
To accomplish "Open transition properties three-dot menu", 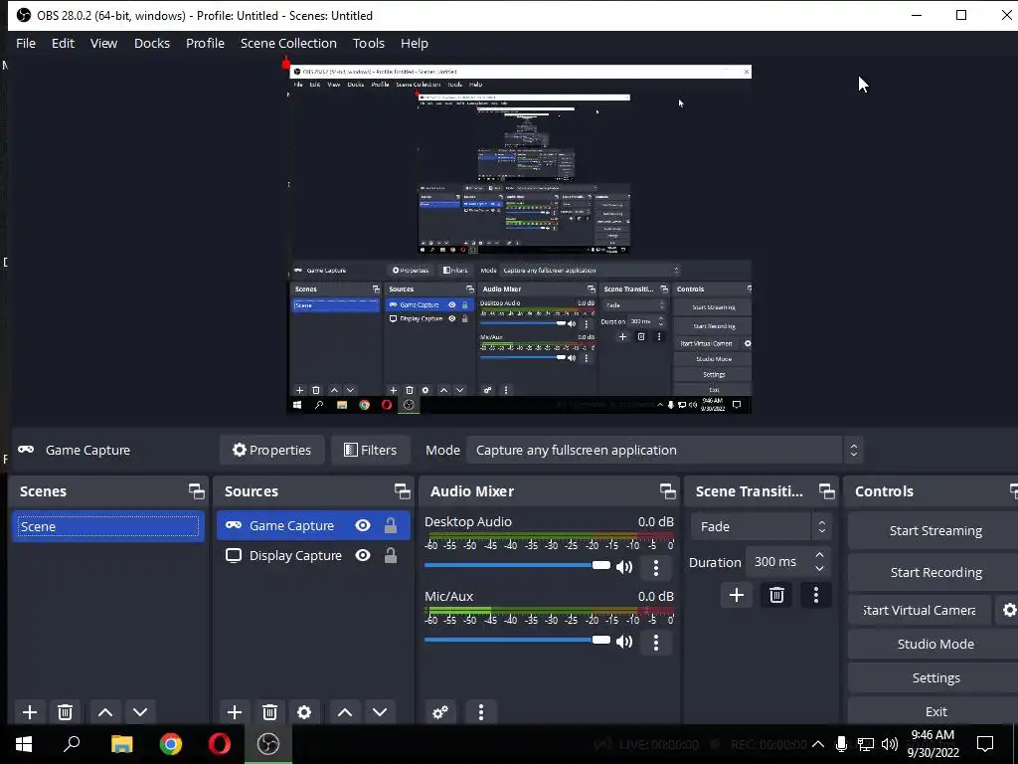I will [816, 595].
